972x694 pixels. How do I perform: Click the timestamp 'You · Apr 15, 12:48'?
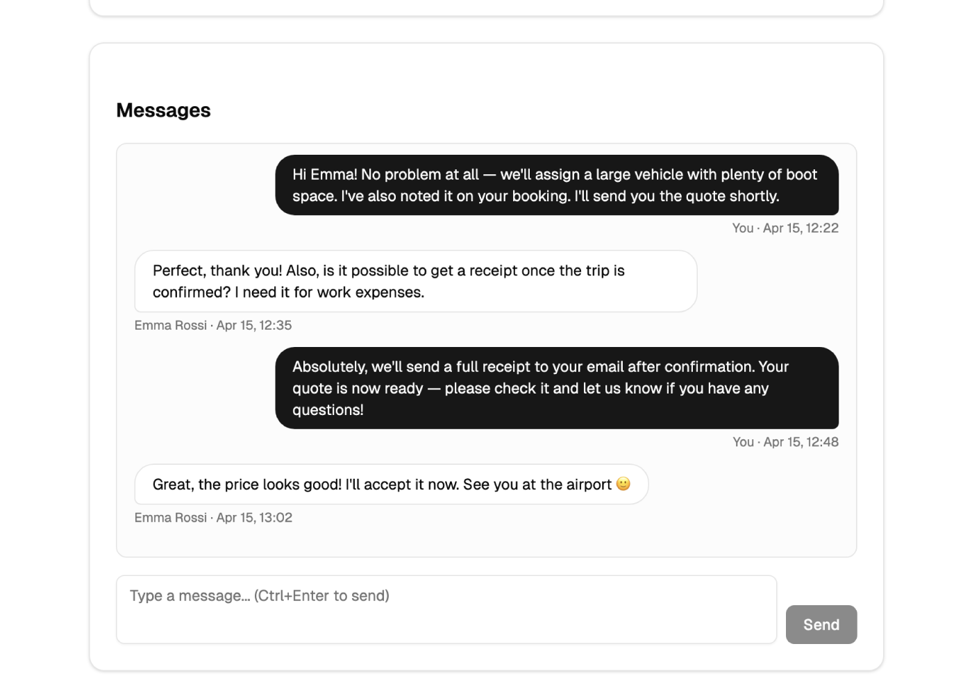tap(785, 441)
